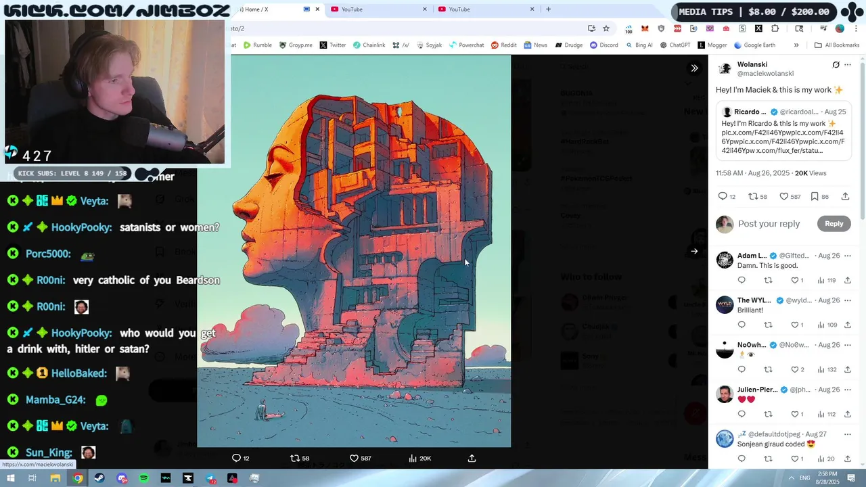Open ChatGPT bookmark
Image resolution: width=866 pixels, height=487 pixels.
(x=675, y=45)
